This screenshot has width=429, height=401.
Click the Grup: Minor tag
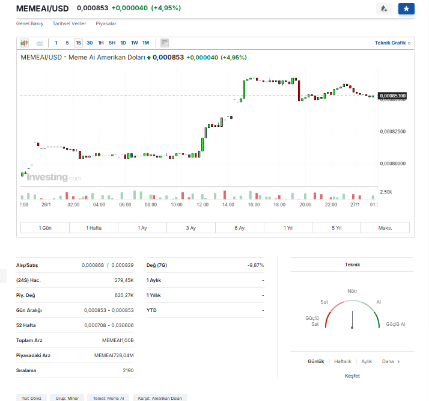pos(67,398)
